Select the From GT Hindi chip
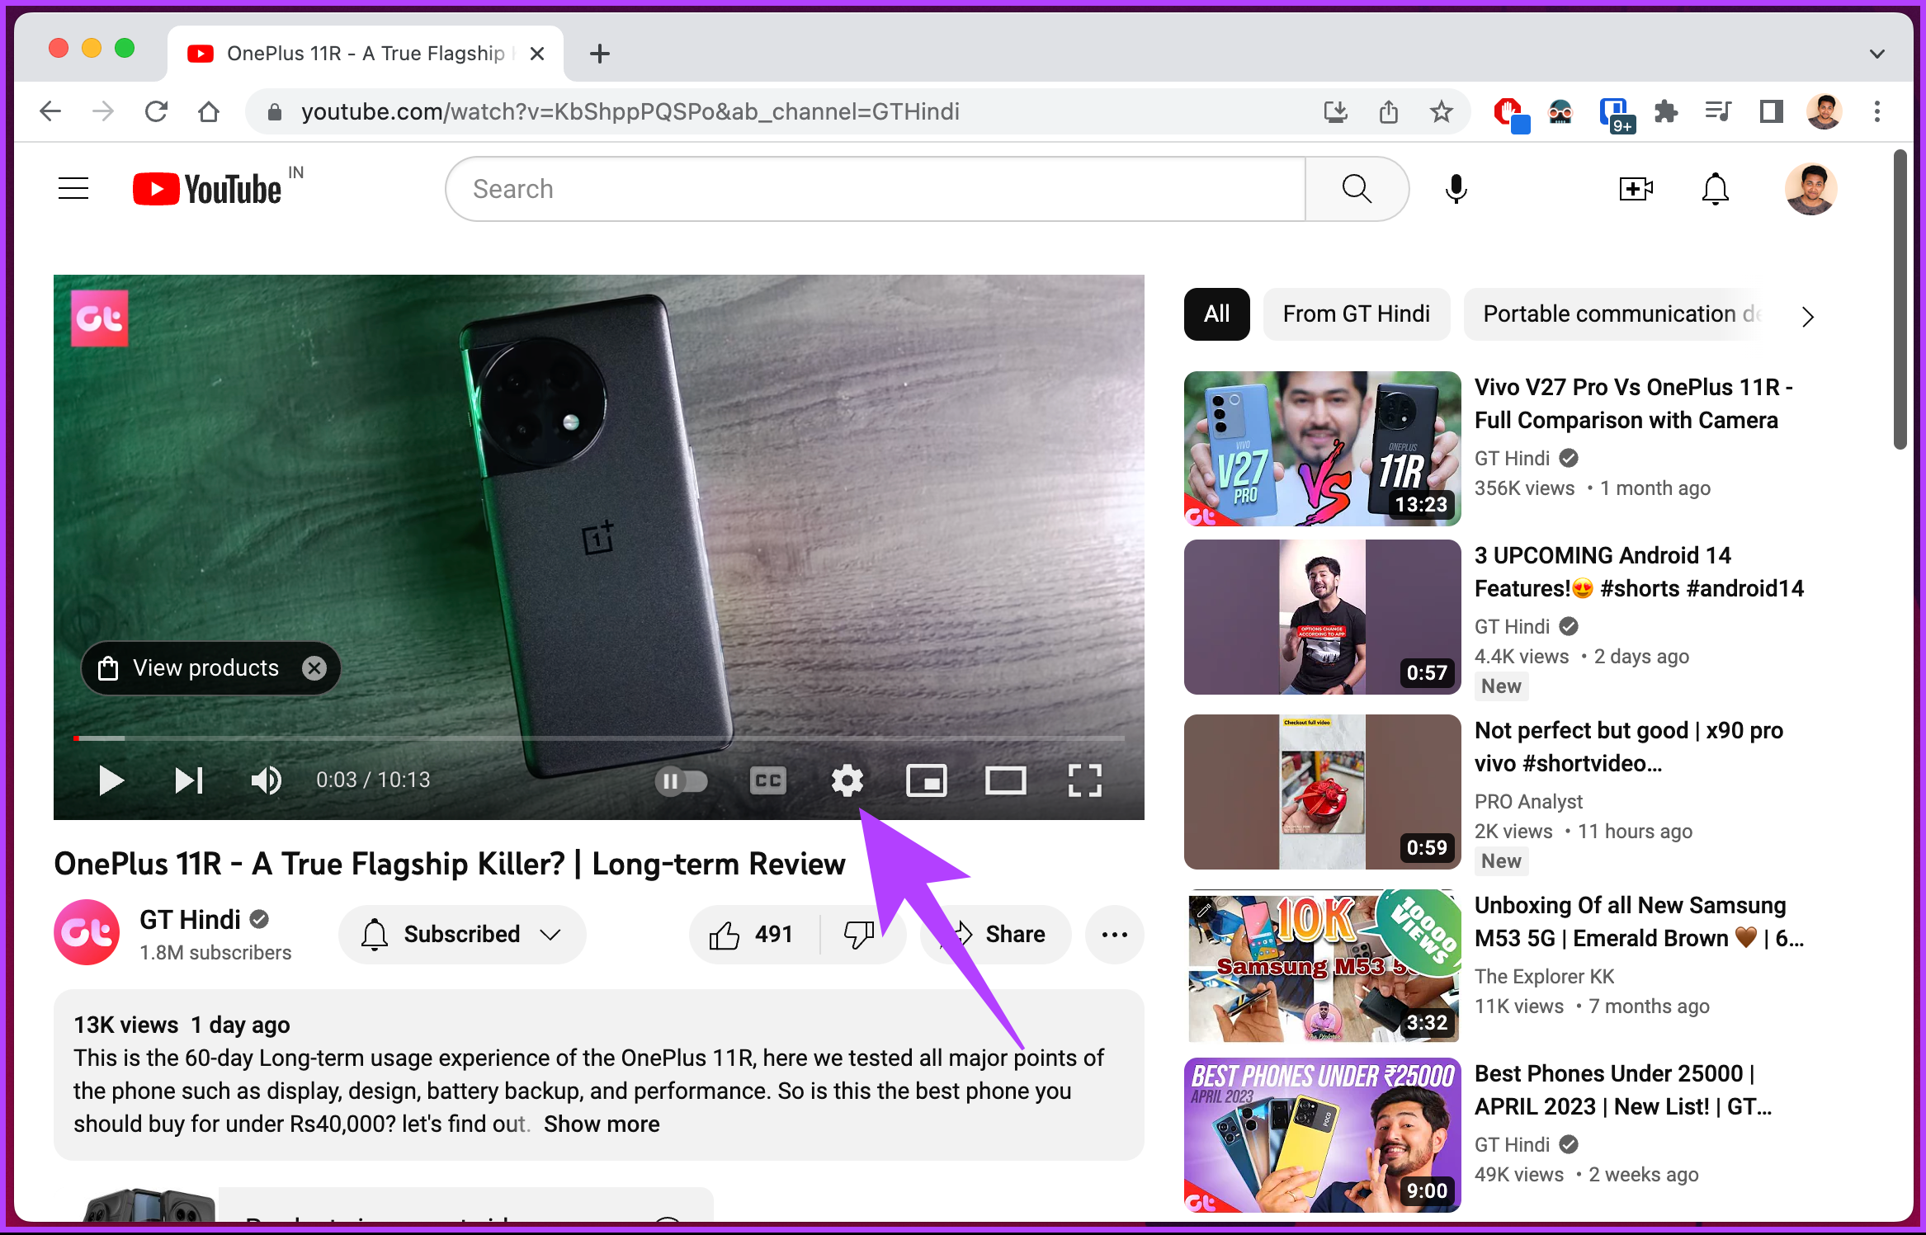 coord(1356,314)
